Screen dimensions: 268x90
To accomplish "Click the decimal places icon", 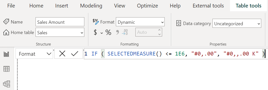I will point(125,32).
